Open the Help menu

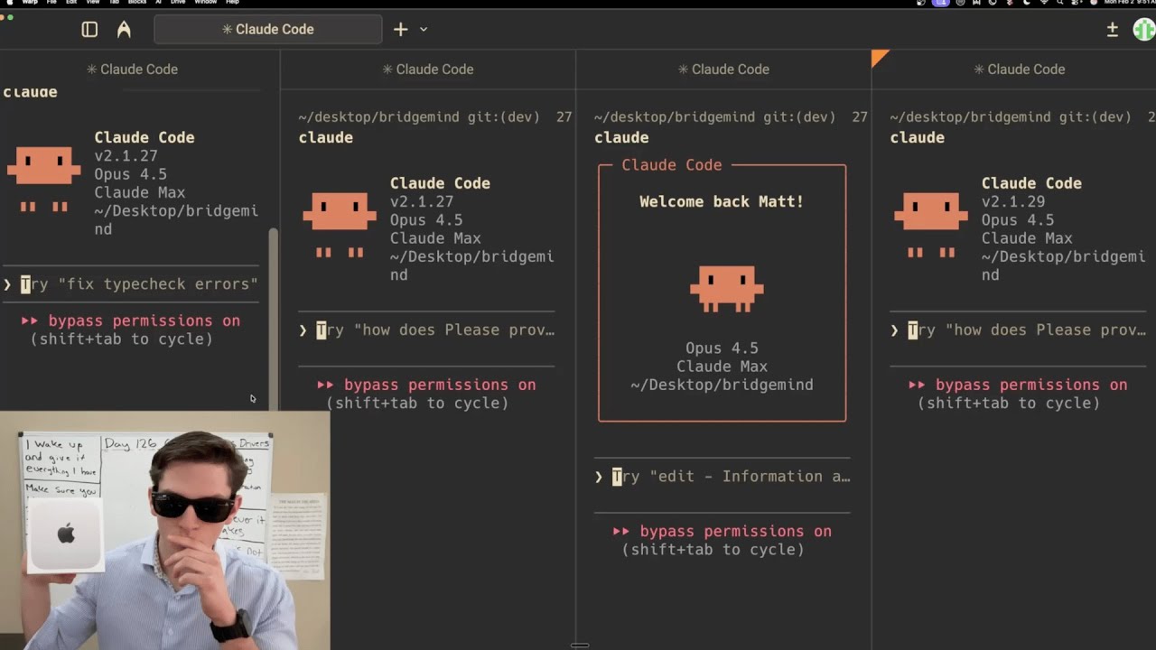[232, 3]
